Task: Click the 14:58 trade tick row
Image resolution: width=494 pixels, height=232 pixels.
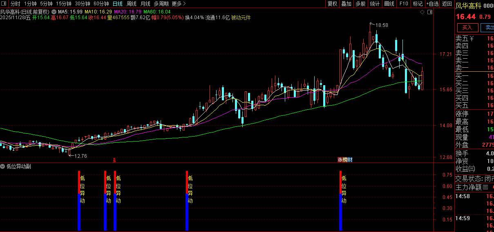Action: click(474, 197)
